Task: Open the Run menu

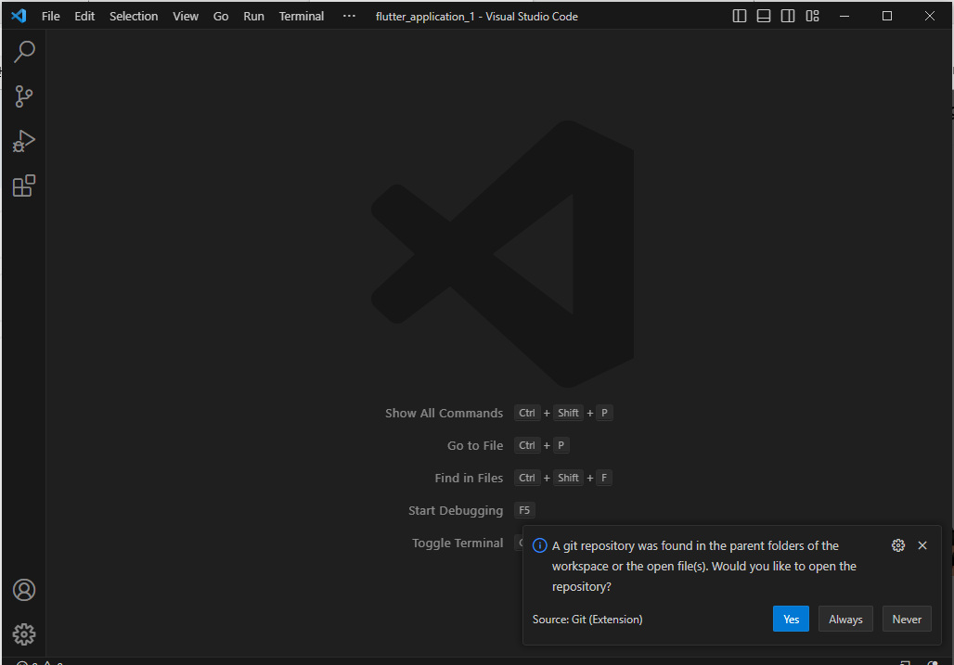Action: click(253, 17)
